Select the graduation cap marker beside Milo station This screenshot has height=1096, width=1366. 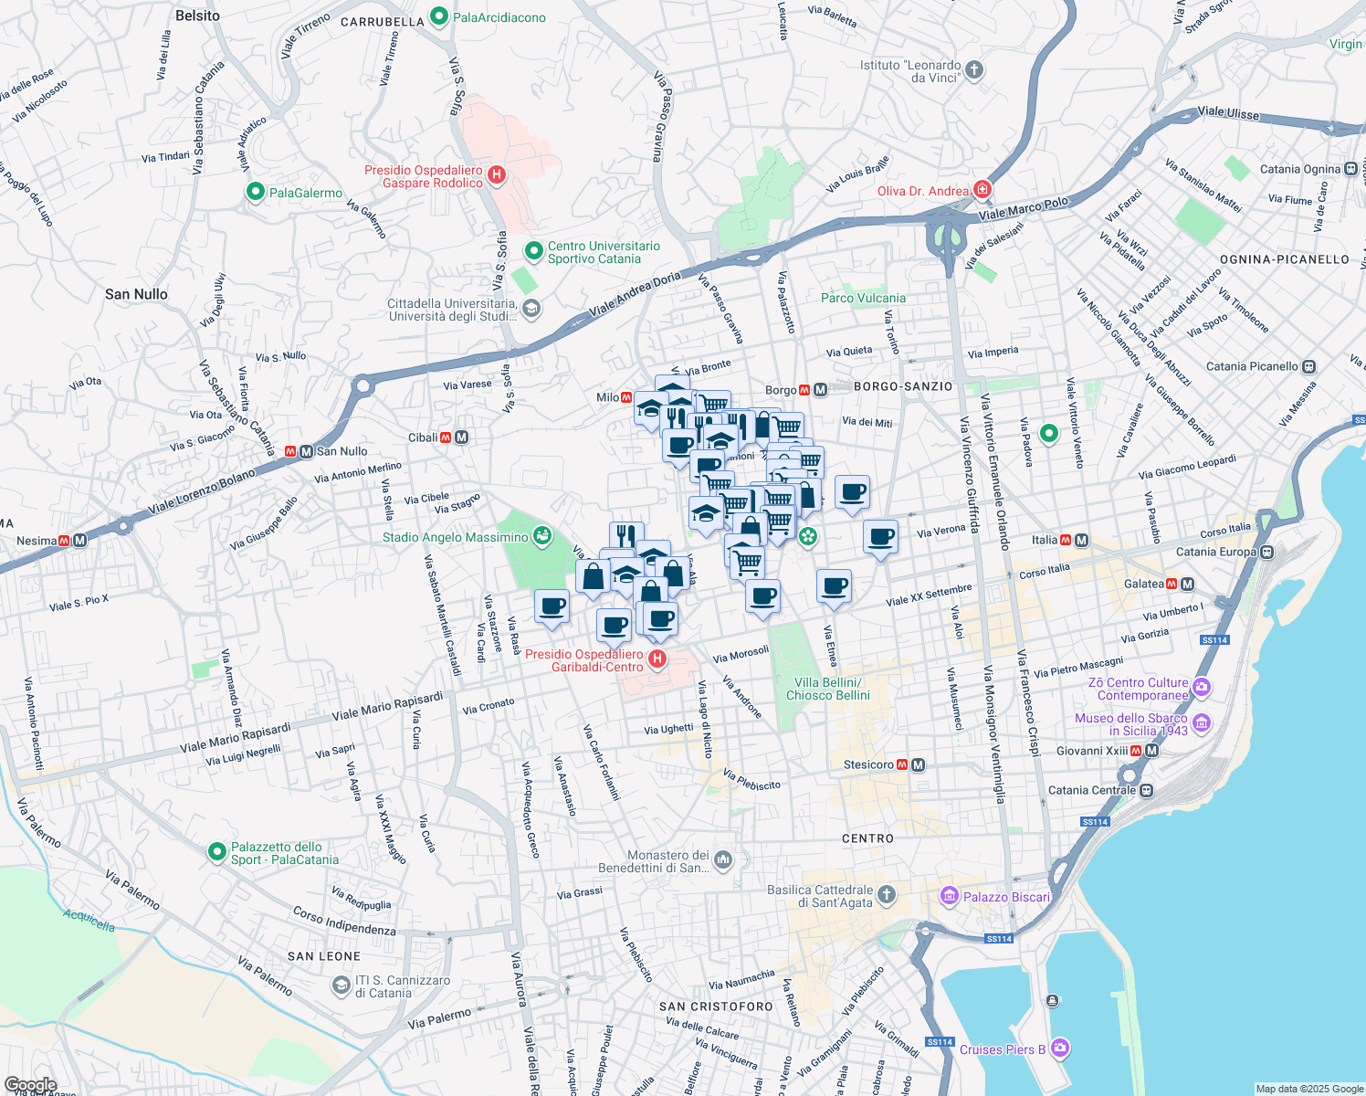650,410
